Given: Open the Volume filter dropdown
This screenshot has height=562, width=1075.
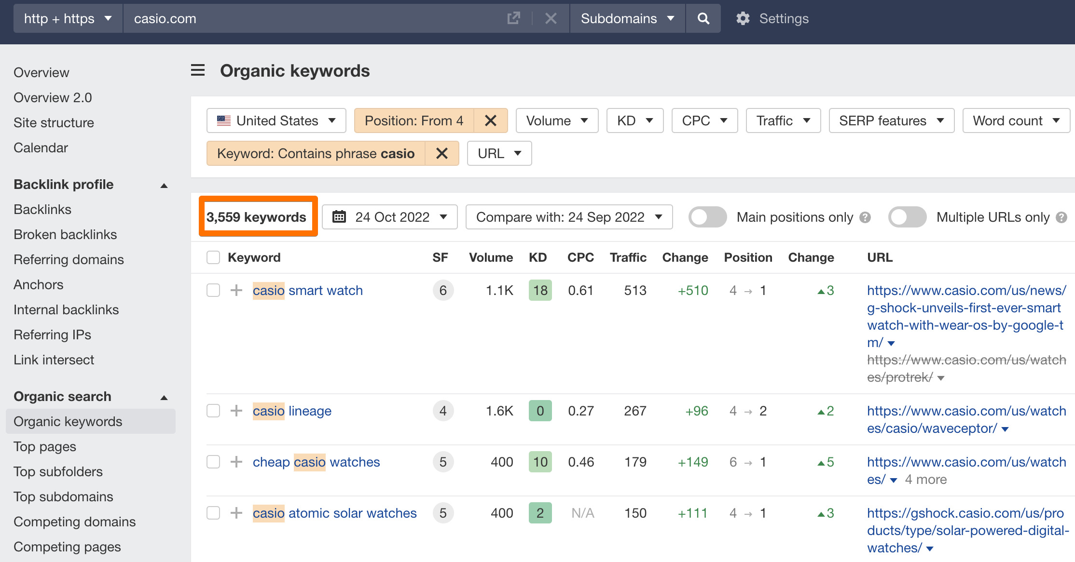Looking at the screenshot, I should click(557, 120).
